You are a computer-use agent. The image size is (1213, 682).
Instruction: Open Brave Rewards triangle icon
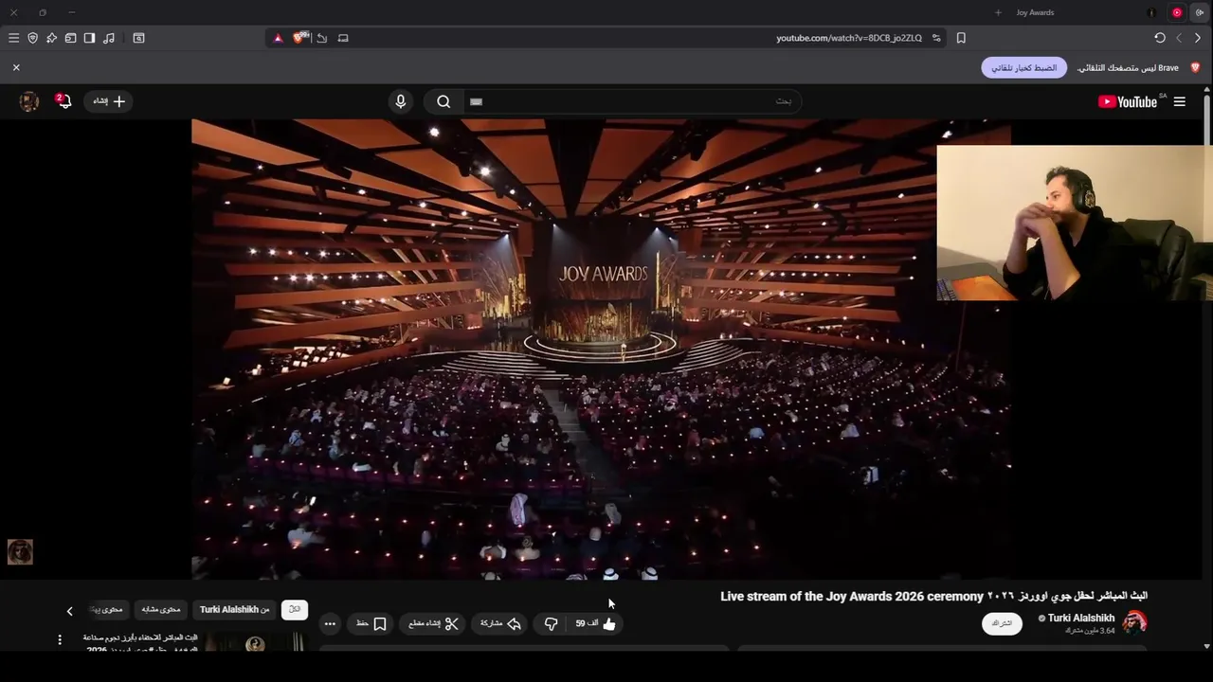(x=278, y=38)
